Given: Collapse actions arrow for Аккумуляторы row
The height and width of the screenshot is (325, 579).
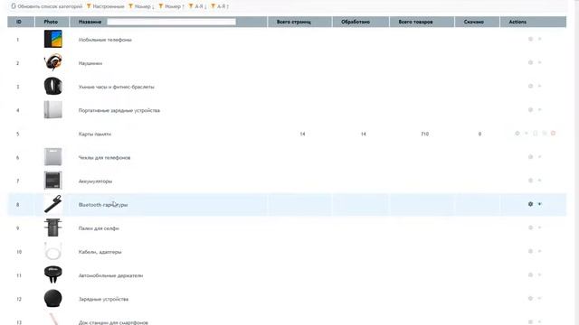Looking at the screenshot, I should [540, 181].
